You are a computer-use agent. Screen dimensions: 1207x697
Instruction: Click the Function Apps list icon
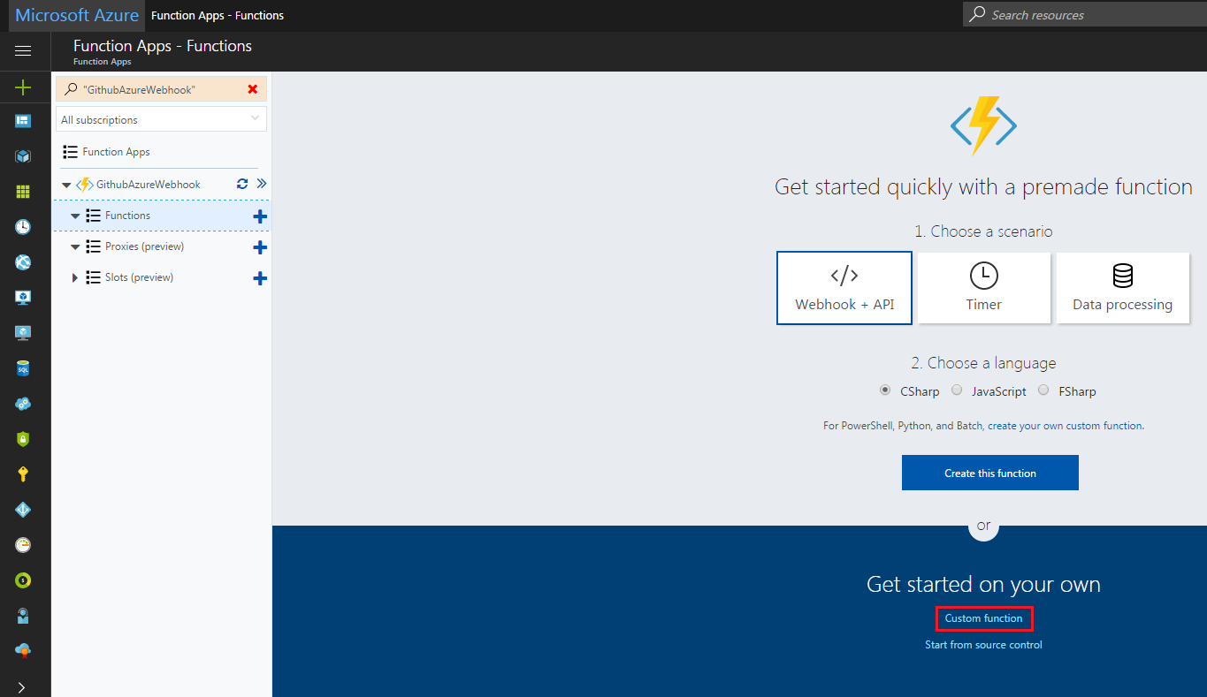click(x=71, y=152)
